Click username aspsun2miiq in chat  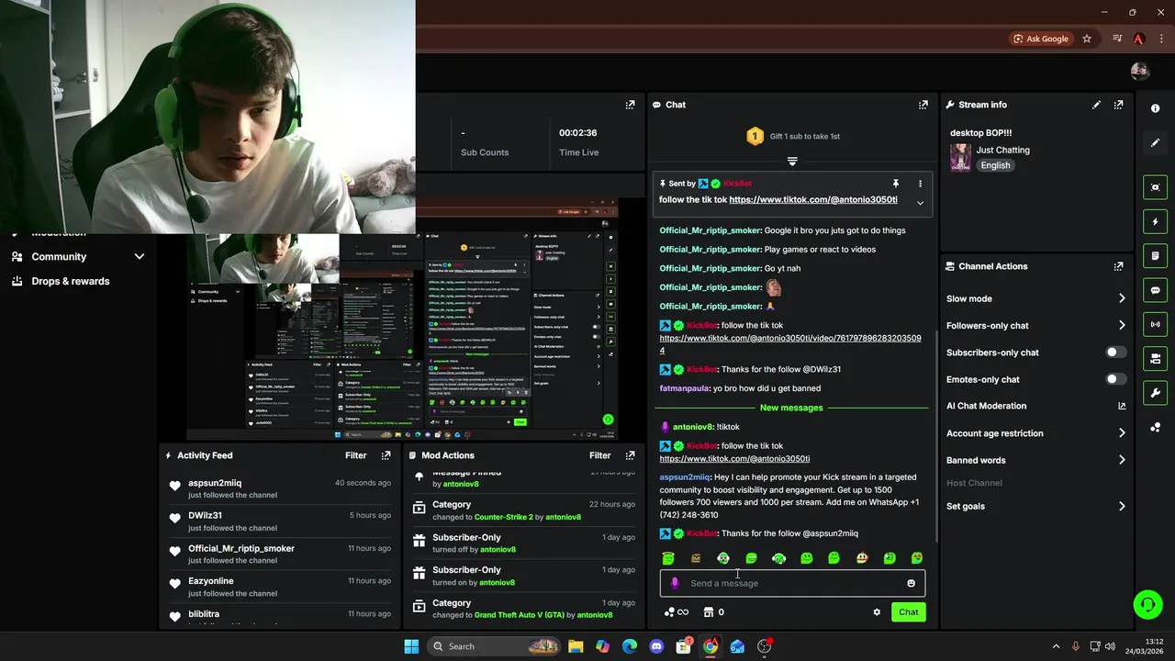[685, 477]
